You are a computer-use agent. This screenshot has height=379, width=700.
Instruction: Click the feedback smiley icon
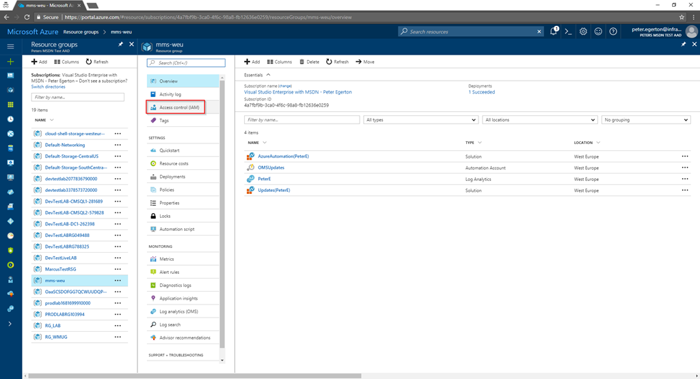tap(598, 31)
